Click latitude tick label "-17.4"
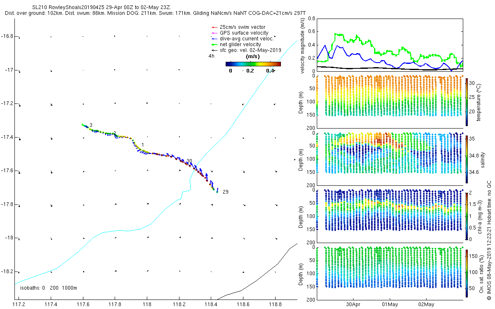The width and height of the screenshot is (495, 309). 7,137
